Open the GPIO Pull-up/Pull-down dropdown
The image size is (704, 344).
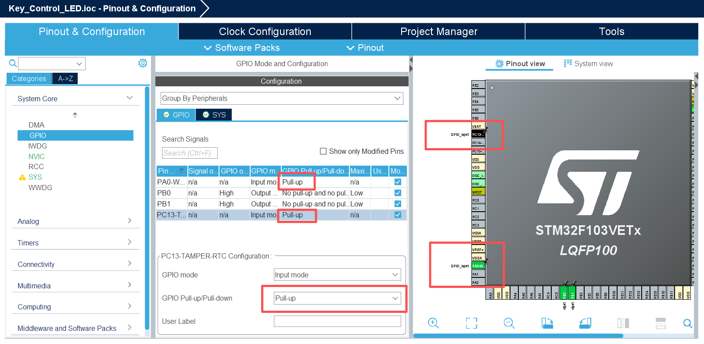tap(395, 298)
